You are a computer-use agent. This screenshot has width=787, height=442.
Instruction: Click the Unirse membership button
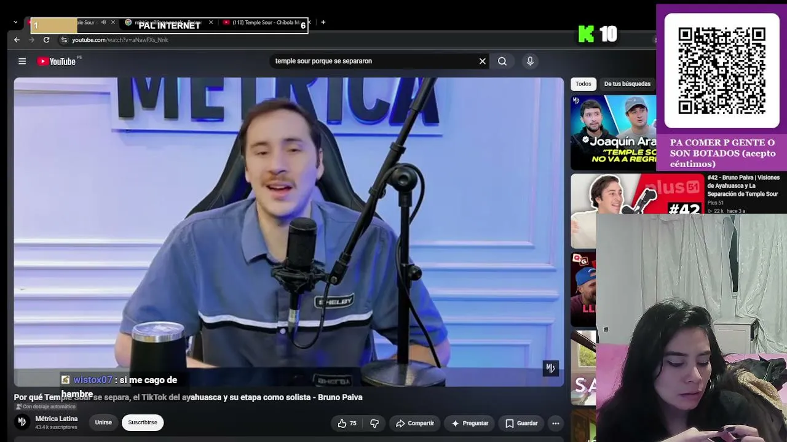pos(103,422)
